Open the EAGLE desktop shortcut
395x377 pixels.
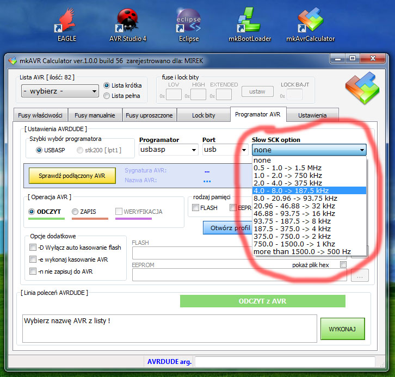[67, 24]
